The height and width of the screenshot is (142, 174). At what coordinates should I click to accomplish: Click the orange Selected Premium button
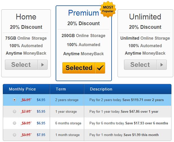point(84,68)
